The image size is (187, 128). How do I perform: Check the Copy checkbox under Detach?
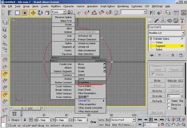169,108
